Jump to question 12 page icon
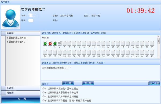 point(98,43)
